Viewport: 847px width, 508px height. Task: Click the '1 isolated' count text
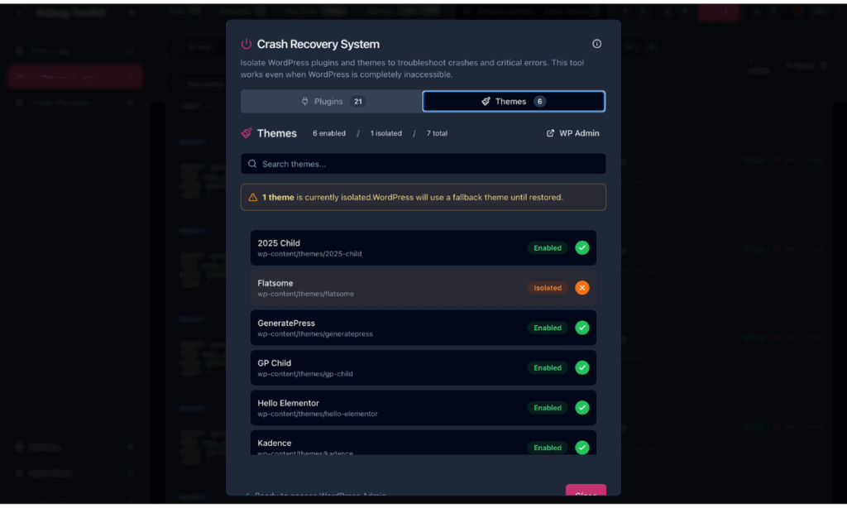click(385, 133)
